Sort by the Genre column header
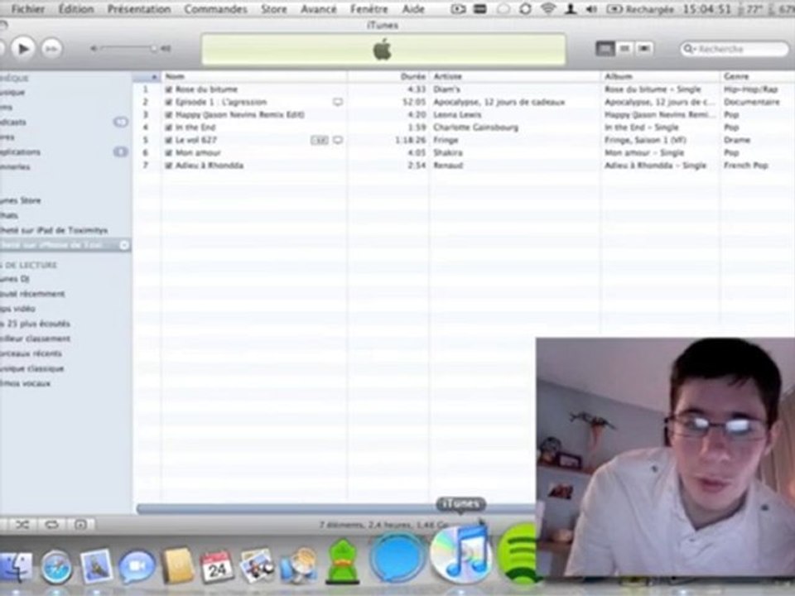The height and width of the screenshot is (596, 795). click(x=758, y=76)
